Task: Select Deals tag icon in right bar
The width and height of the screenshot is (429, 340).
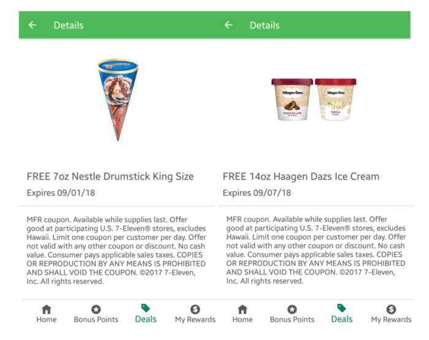Action: 341,308
